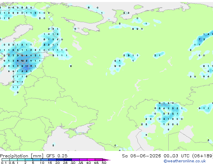This screenshot has width=213, height=164.
Task: Pick the 20–25 mm dark blue legend swatch
Action: tap(60, 160)
